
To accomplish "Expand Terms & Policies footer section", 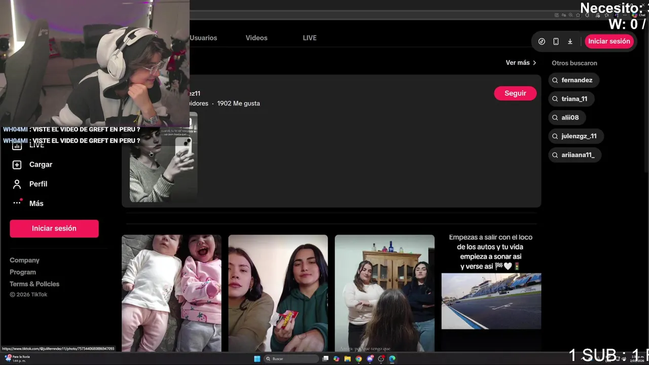I will (x=34, y=284).
